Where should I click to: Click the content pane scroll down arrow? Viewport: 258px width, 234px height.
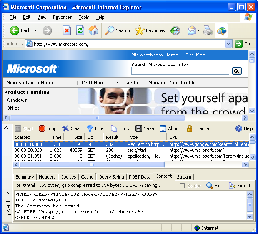pyautogui.click(x=250, y=216)
